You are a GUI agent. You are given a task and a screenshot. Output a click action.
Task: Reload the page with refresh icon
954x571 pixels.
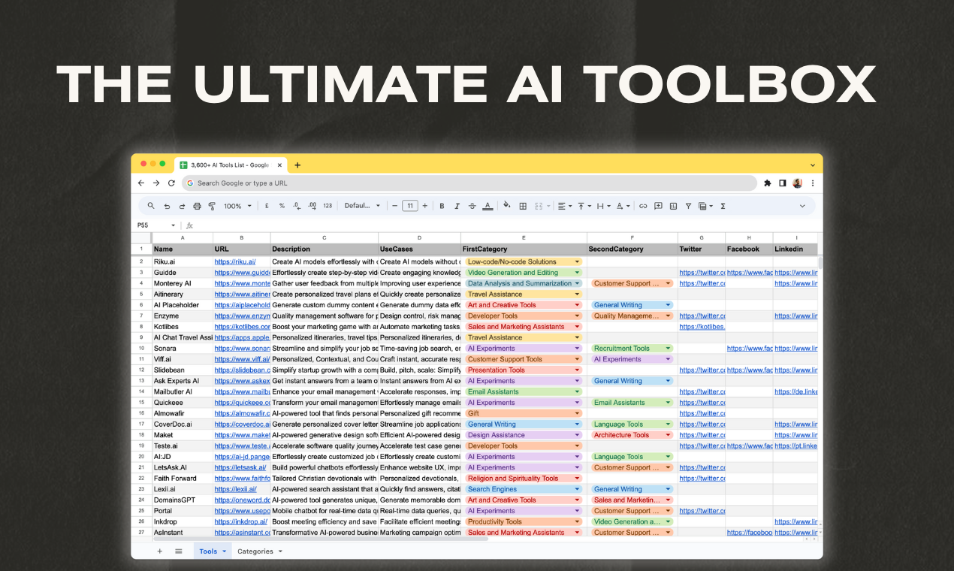click(171, 183)
